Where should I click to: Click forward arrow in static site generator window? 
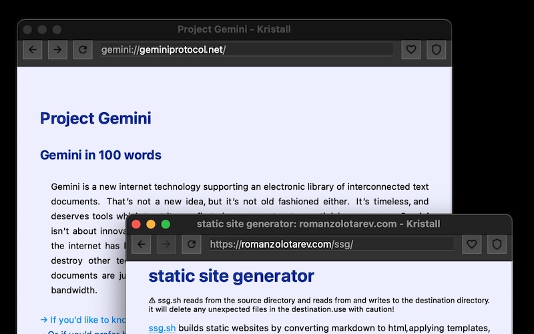tap(166, 244)
